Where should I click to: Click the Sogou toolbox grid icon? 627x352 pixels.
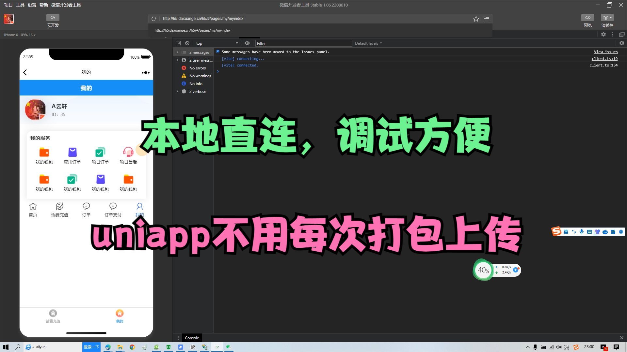tap(613, 232)
